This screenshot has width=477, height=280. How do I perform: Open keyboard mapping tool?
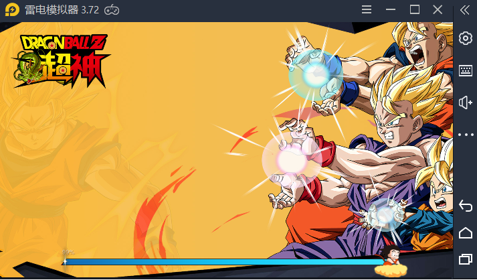pos(466,71)
